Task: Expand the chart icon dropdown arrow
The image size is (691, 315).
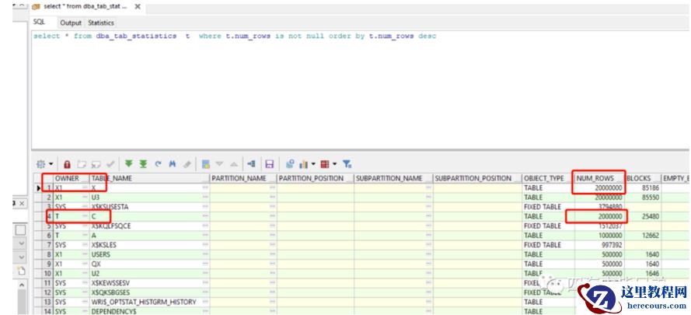Action: [313, 165]
